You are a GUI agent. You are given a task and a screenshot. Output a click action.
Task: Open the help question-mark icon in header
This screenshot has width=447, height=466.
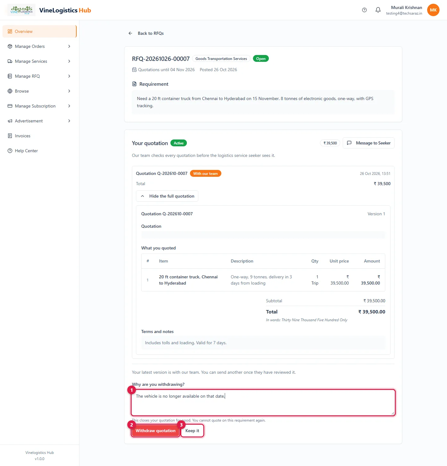coord(364,10)
